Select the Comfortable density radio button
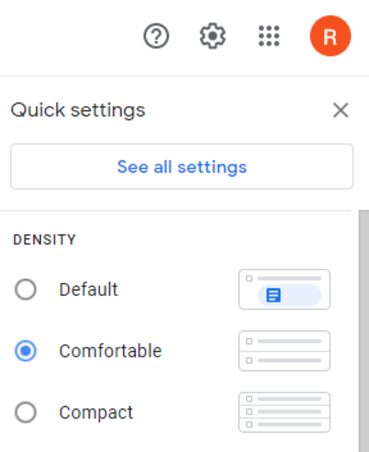369x452 pixels. 26,351
